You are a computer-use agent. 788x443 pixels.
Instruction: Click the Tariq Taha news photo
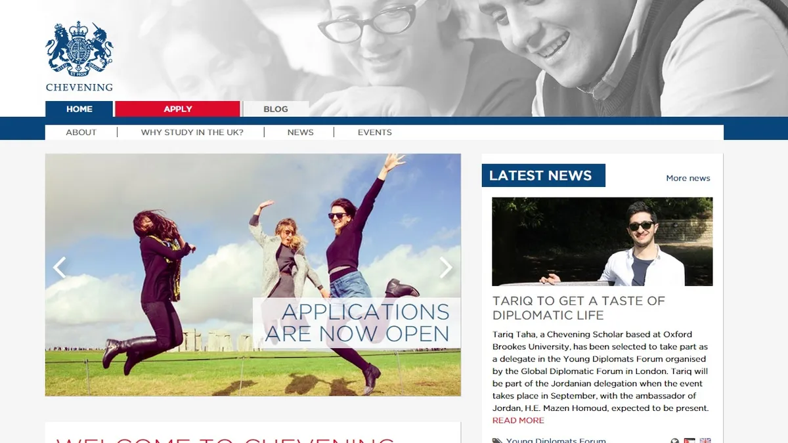602,242
